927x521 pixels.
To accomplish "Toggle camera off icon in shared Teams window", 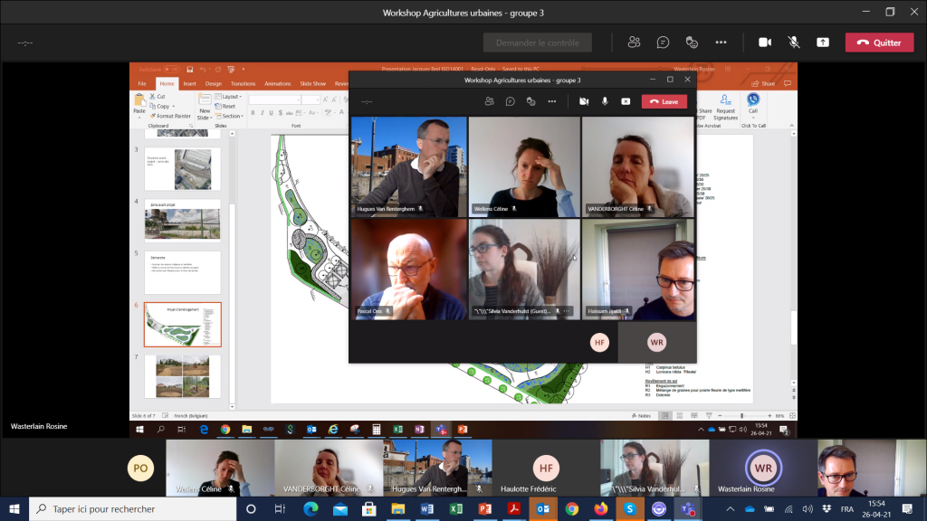I will pos(584,101).
